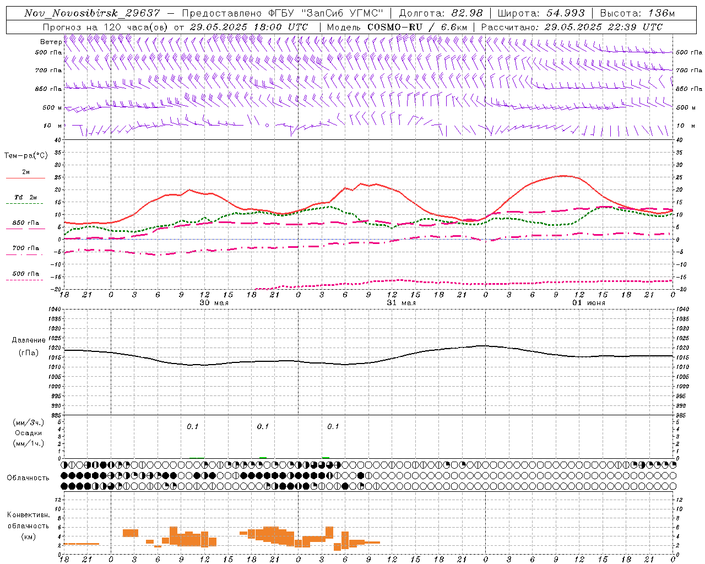Click the red 2m temperature peak on 01 июня
The width and height of the screenshot is (705, 564).
pyautogui.click(x=563, y=176)
